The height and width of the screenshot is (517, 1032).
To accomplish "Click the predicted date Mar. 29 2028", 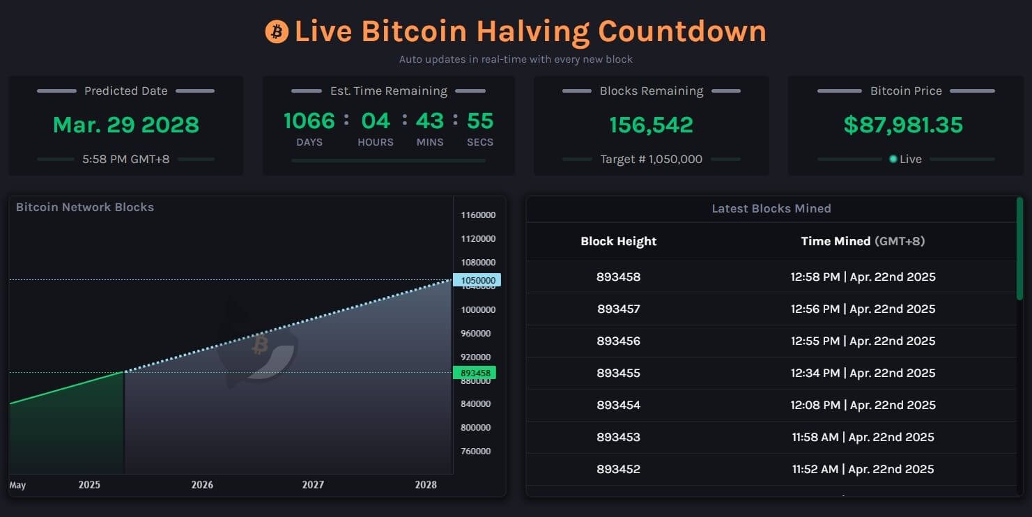I will pos(126,125).
